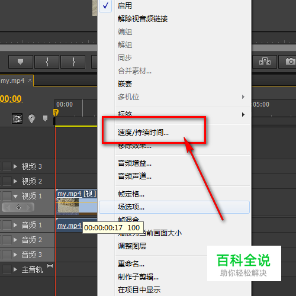The height and width of the screenshot is (296, 296).
Task: Collapse the 视频 1 track
Action: [x=15, y=196]
